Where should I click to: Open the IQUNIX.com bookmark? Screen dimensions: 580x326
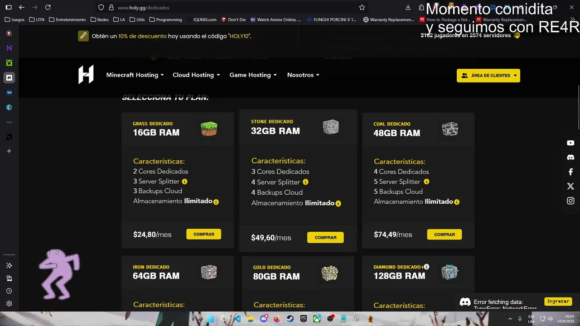[202, 19]
